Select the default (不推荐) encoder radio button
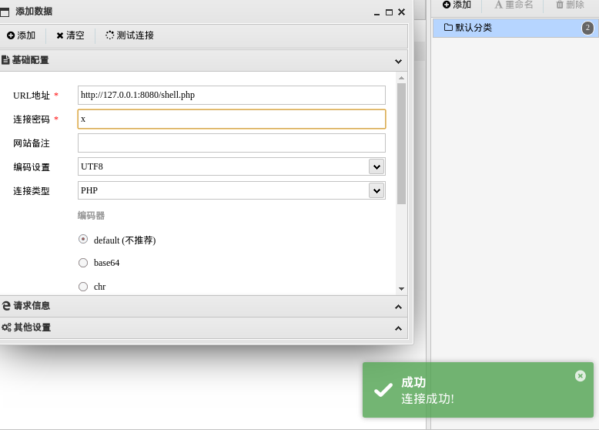 coord(83,240)
